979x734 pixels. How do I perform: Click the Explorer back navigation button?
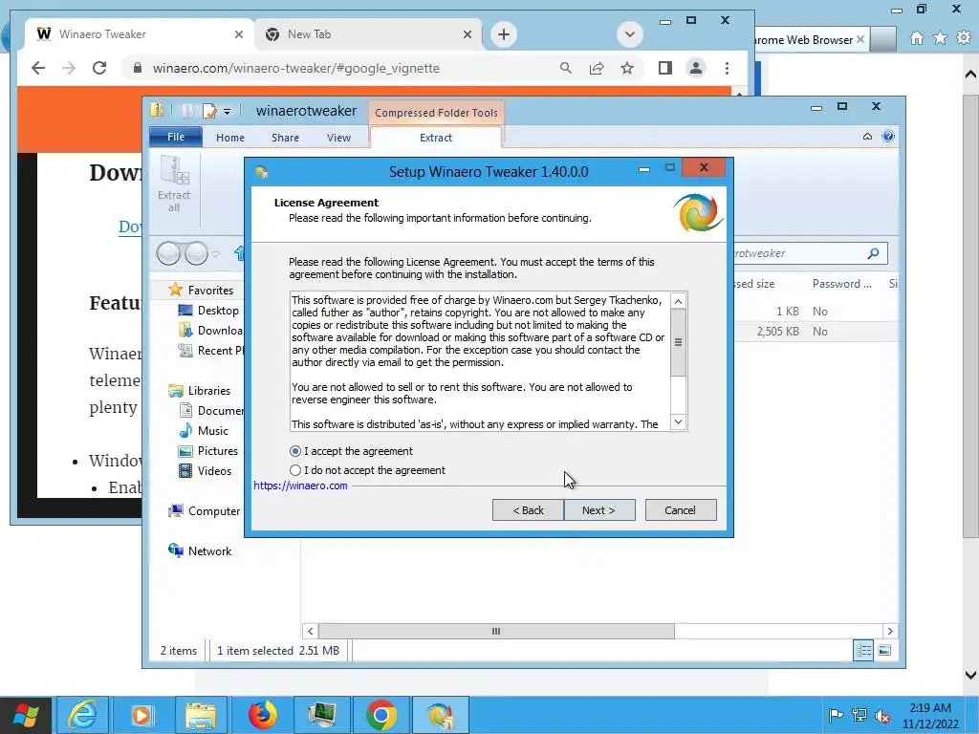pyautogui.click(x=168, y=253)
